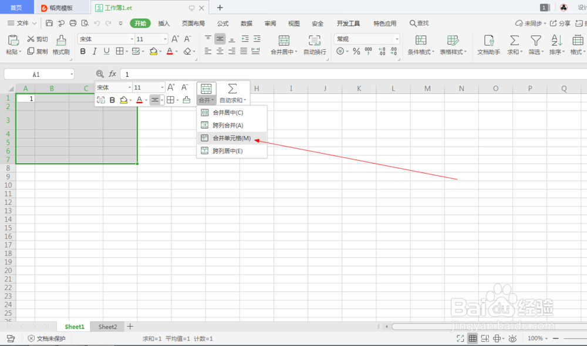Click the mini toolbar Merge (合并) button

coord(206,93)
